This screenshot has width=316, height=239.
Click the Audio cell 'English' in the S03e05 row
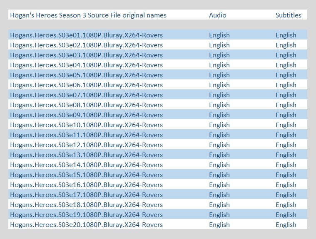point(219,75)
